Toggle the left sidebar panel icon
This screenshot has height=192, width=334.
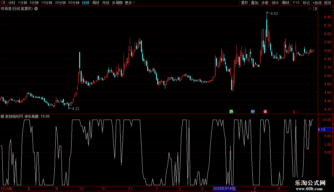pos(4,3)
